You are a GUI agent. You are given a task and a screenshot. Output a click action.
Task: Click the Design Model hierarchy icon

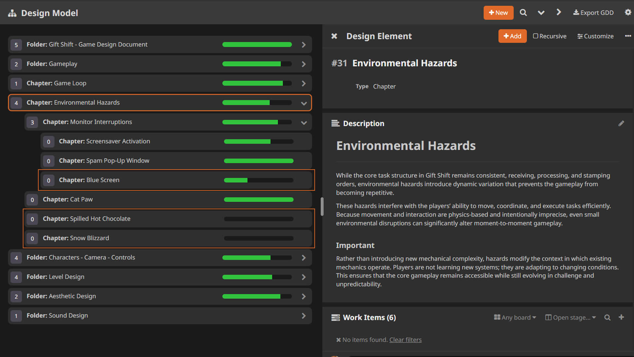12,13
